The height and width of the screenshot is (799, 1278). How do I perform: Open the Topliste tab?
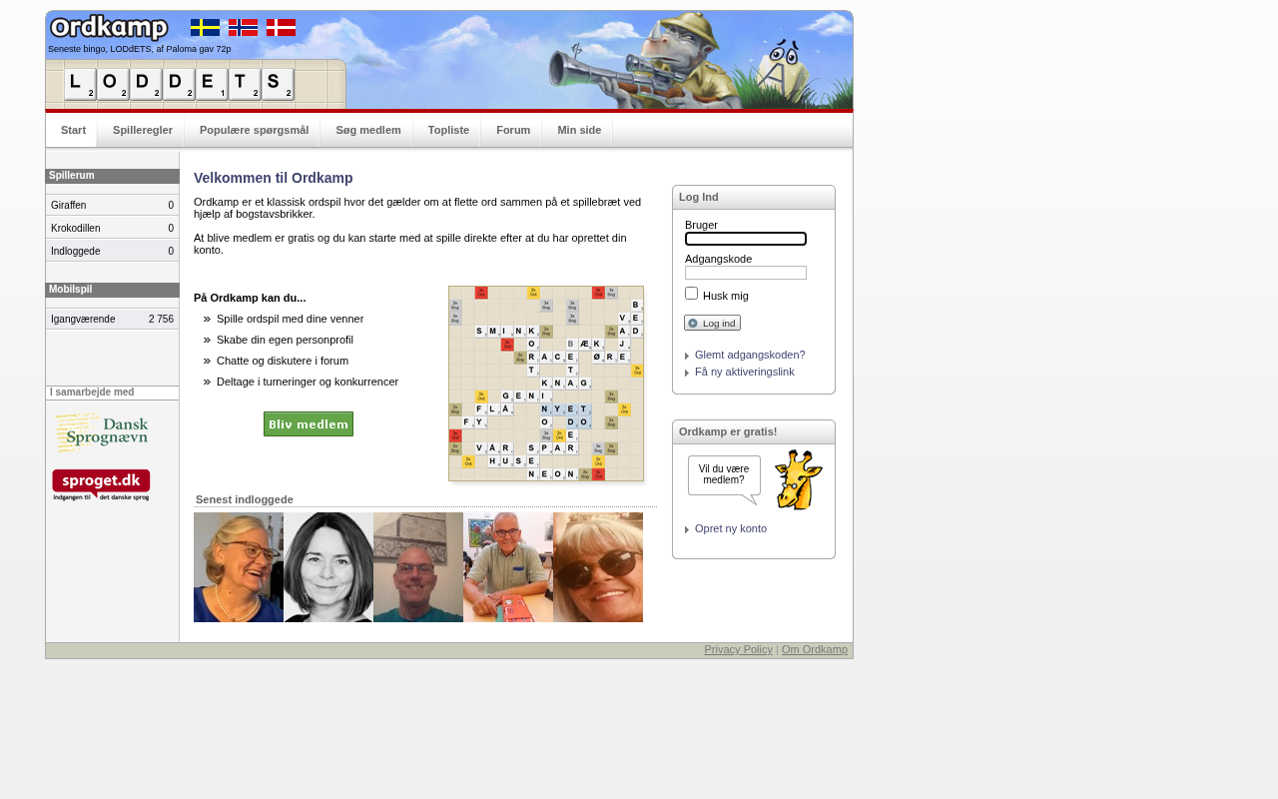tap(448, 131)
